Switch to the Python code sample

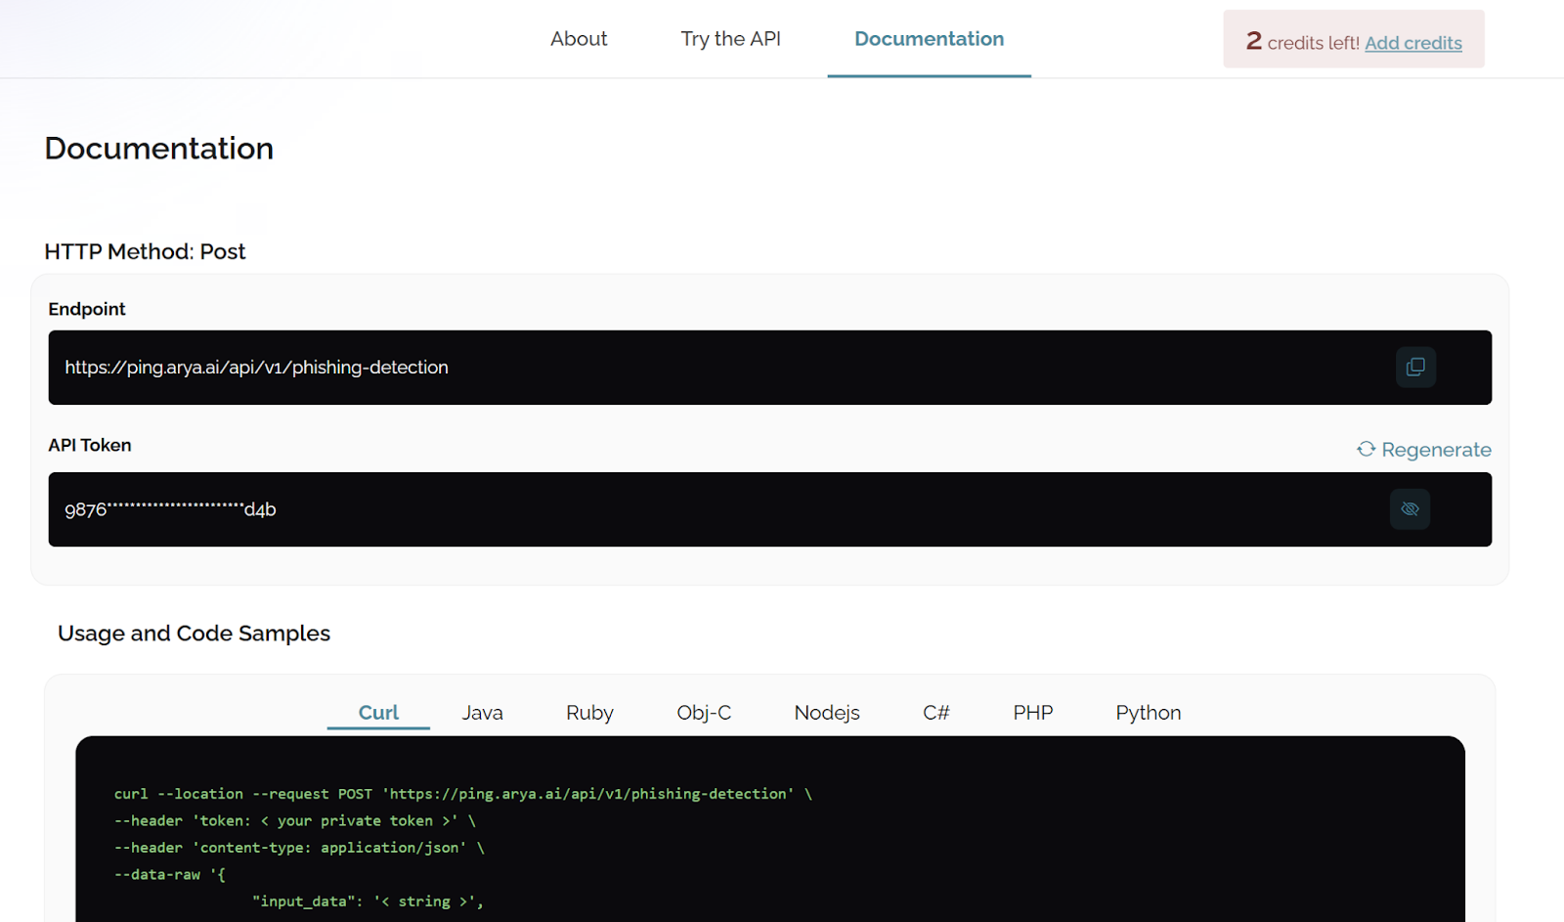(1148, 713)
